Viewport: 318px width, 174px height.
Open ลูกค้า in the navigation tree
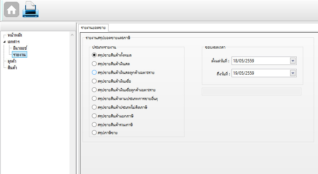point(12,61)
